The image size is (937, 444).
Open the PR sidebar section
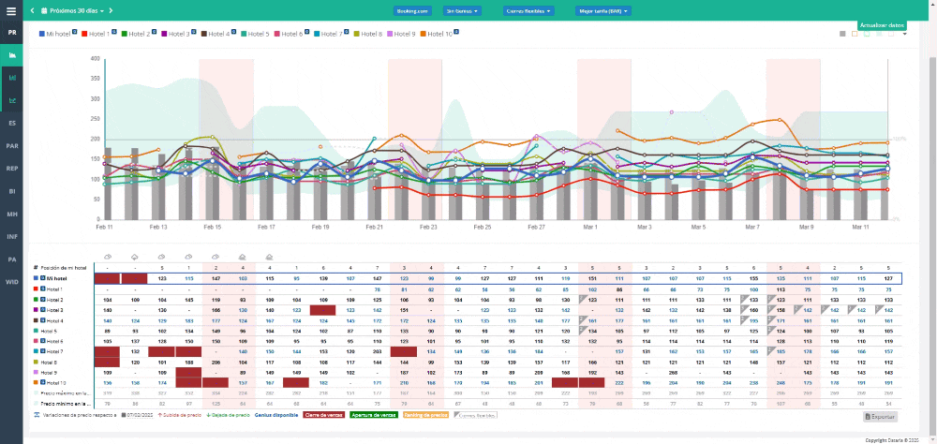[11, 33]
